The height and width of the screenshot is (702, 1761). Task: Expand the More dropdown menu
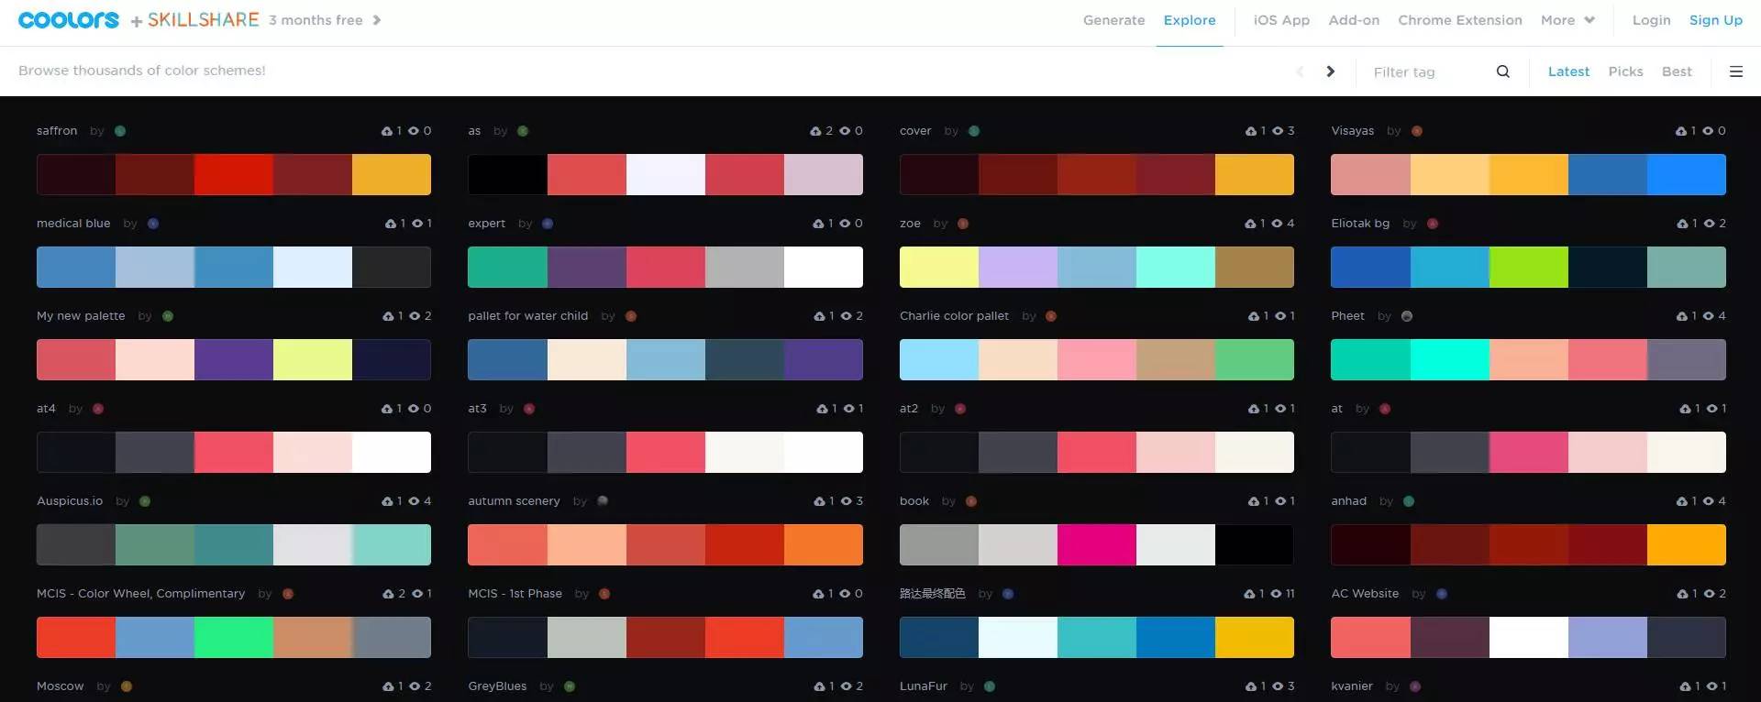1567,20
